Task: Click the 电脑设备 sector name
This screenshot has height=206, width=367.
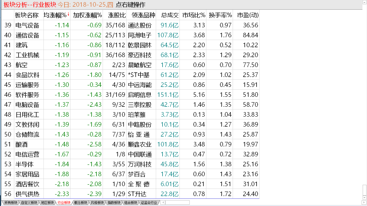Action: tap(27, 105)
